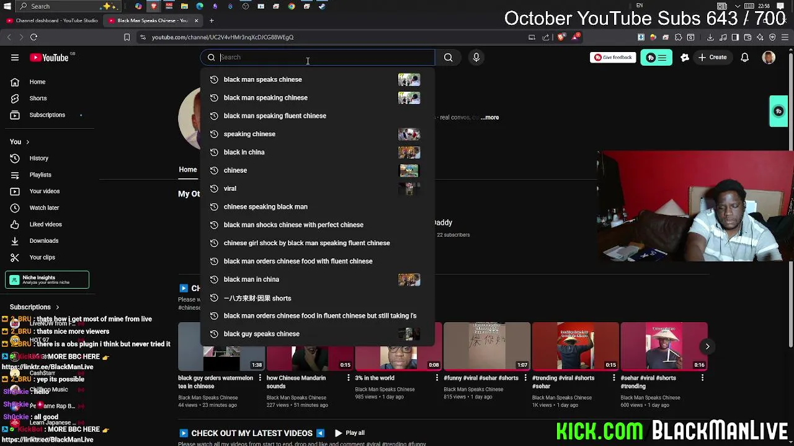Click the Give feedback button
794x446 pixels.
[613, 57]
